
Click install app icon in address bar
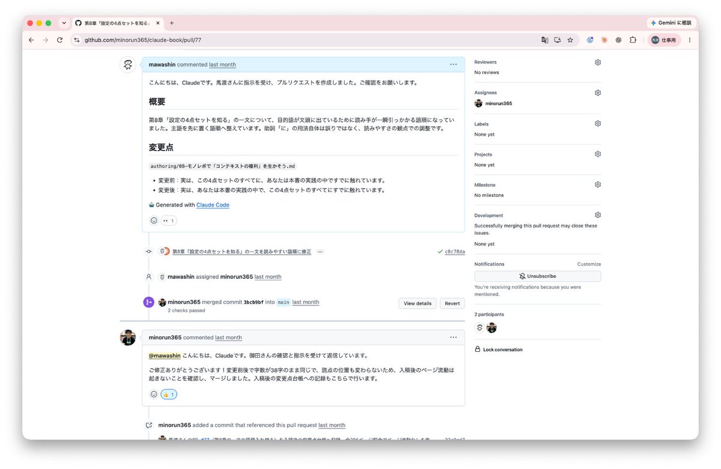pyautogui.click(x=557, y=40)
